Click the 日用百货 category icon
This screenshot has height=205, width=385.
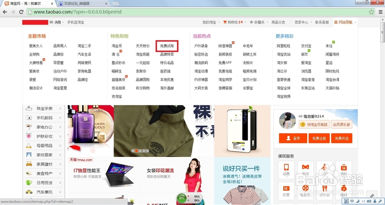[29, 183]
